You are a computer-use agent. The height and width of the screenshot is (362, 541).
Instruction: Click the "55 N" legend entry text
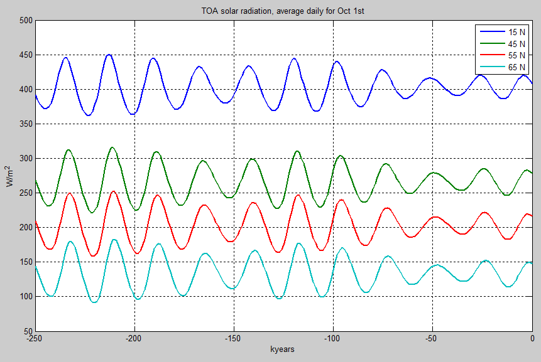pos(516,55)
